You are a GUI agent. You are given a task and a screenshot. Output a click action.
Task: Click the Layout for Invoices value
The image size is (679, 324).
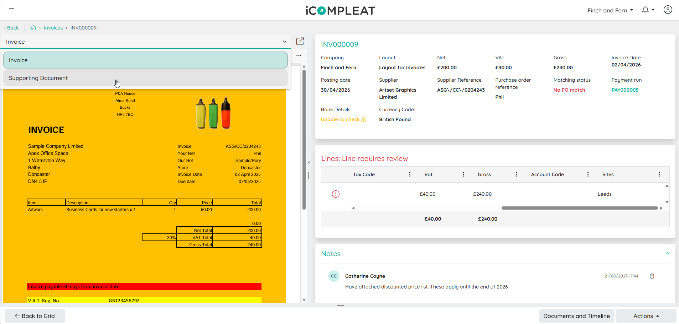402,67
